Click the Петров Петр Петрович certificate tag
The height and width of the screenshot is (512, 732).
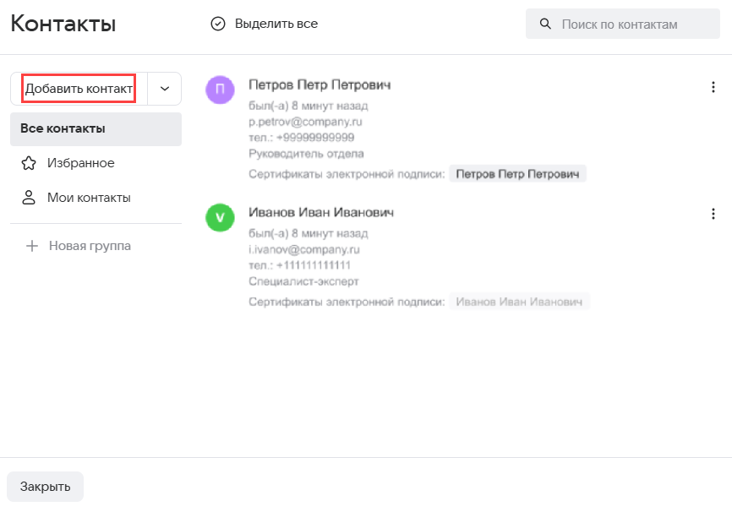(x=517, y=174)
